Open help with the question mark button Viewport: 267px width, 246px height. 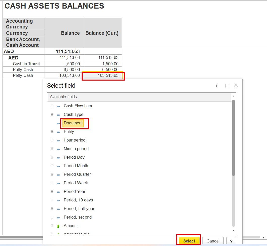click(231, 241)
